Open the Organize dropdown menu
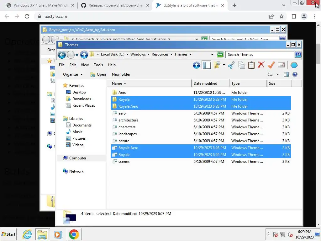This screenshot has width=321, height=241. coord(73,74)
